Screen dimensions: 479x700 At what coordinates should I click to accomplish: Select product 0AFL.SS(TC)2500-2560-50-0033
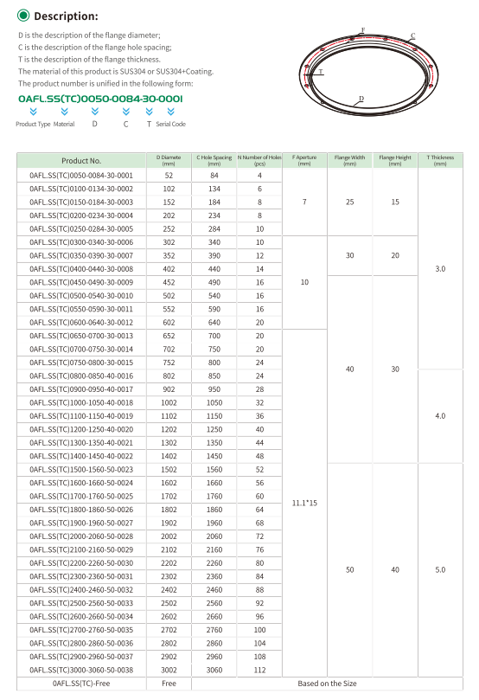click(x=81, y=603)
